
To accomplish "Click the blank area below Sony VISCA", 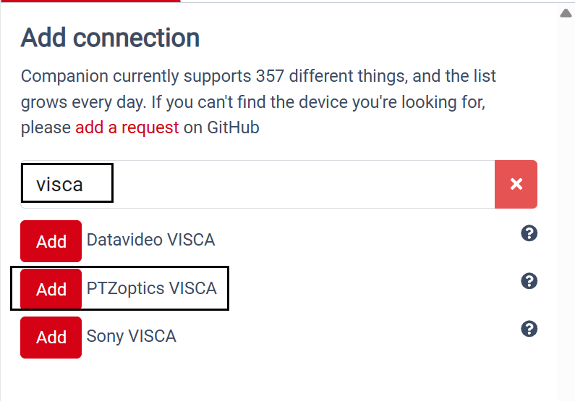I will tap(275, 377).
